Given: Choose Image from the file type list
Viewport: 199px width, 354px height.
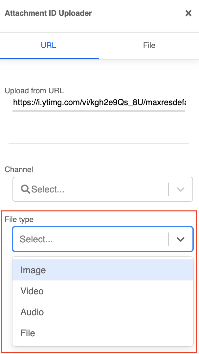Looking at the screenshot, I should [x=103, y=270].
